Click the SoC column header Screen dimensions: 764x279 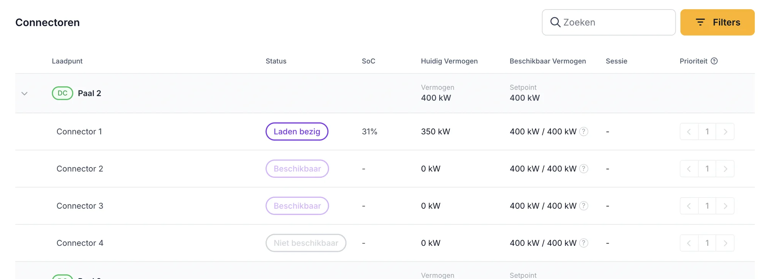(369, 61)
